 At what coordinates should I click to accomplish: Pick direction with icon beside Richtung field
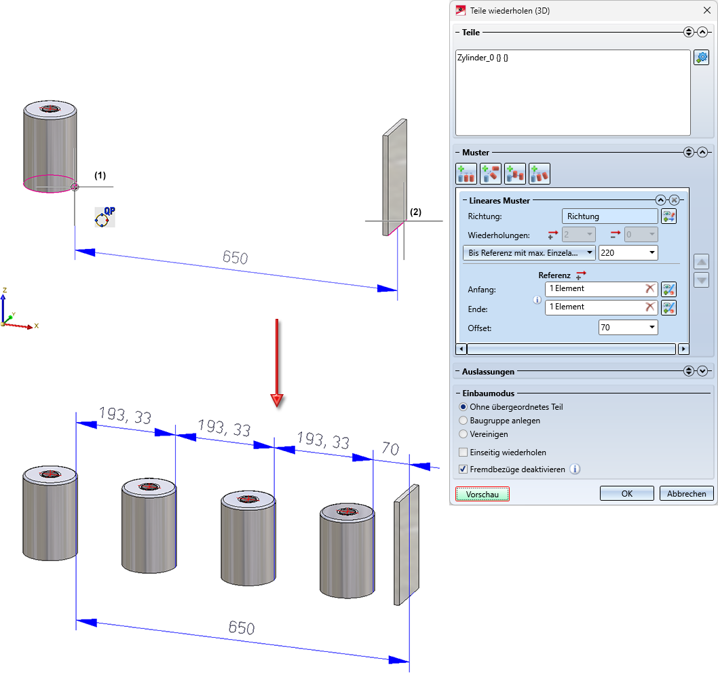669,216
